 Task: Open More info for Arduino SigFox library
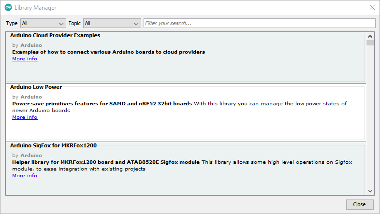click(x=25, y=176)
